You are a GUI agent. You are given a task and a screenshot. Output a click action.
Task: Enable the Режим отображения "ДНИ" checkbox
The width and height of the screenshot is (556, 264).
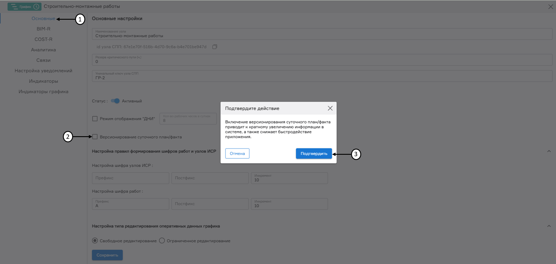[x=95, y=119]
